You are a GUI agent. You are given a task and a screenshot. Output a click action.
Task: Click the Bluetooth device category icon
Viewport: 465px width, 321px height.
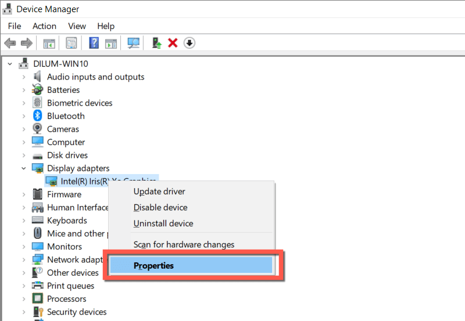point(38,116)
